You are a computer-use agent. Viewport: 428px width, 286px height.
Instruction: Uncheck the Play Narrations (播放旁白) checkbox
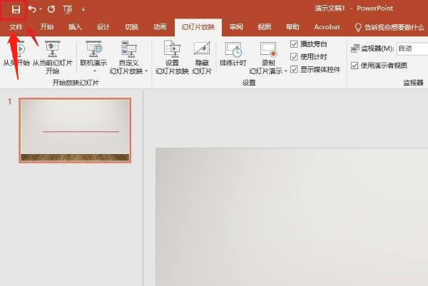[x=295, y=44]
